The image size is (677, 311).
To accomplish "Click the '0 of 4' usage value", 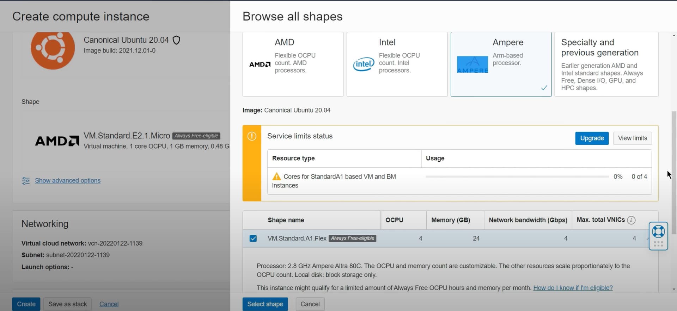I will 639,177.
